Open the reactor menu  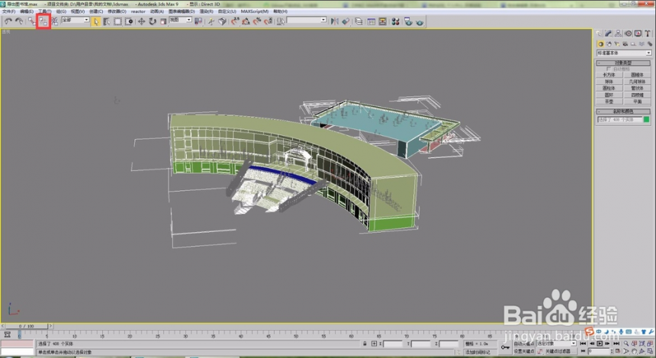click(x=138, y=11)
